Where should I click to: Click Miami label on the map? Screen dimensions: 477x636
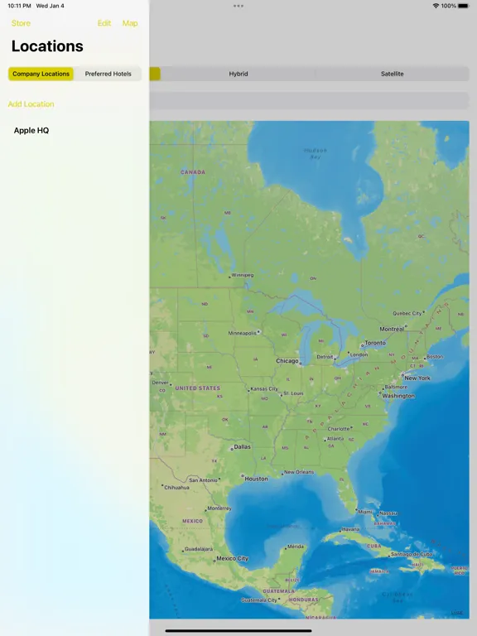364,512
